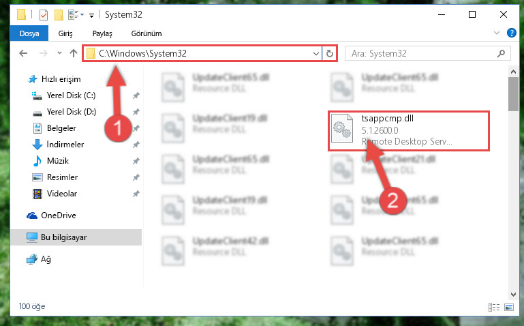The height and width of the screenshot is (326, 524).
Task: Open recent locations dropdown arrow
Action: pos(59,53)
